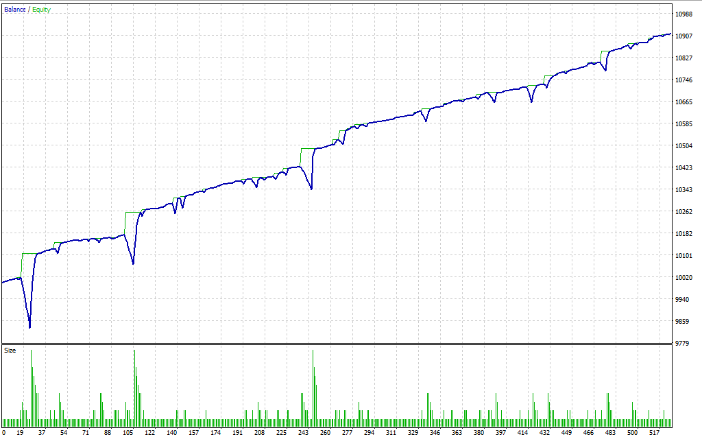Select trade number 19 on the horizontal axis

pos(20,433)
